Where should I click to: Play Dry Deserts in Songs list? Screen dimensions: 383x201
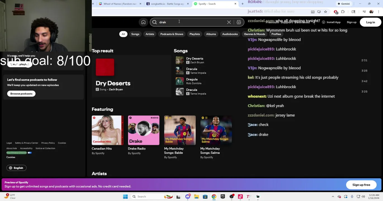[x=180, y=60]
